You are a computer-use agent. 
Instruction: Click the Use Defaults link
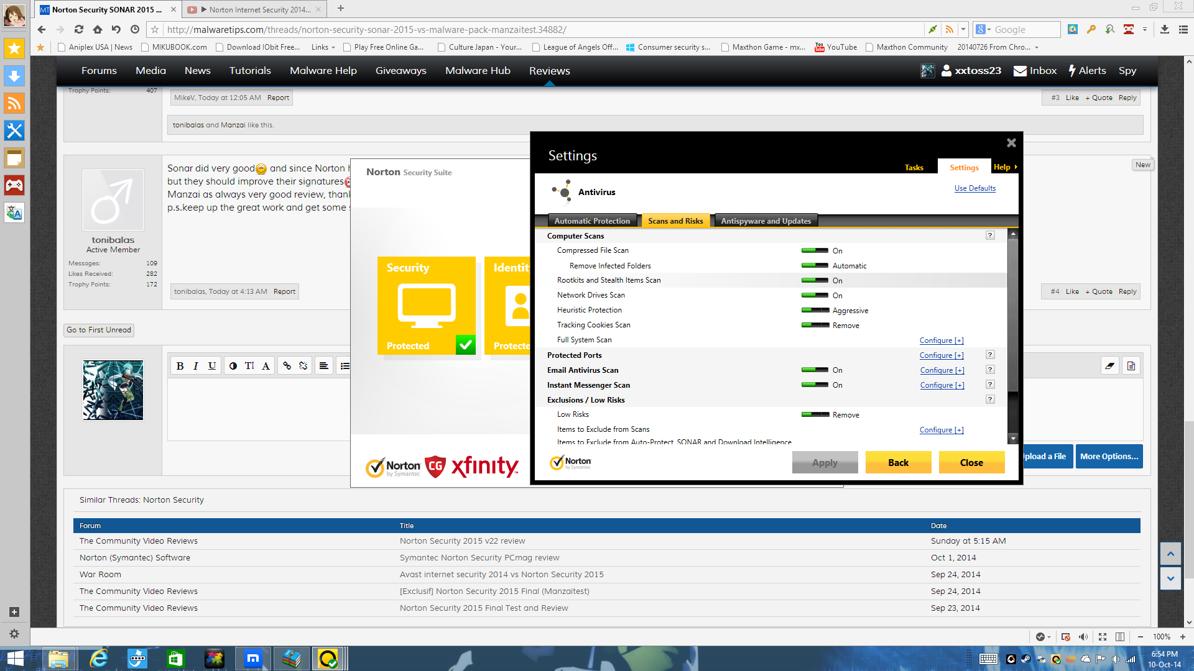click(x=975, y=188)
